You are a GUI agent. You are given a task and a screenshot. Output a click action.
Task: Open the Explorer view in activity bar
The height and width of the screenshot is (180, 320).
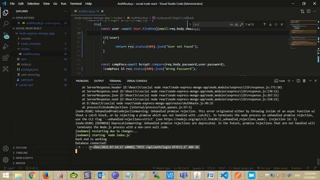pyautogui.click(x=5, y=12)
